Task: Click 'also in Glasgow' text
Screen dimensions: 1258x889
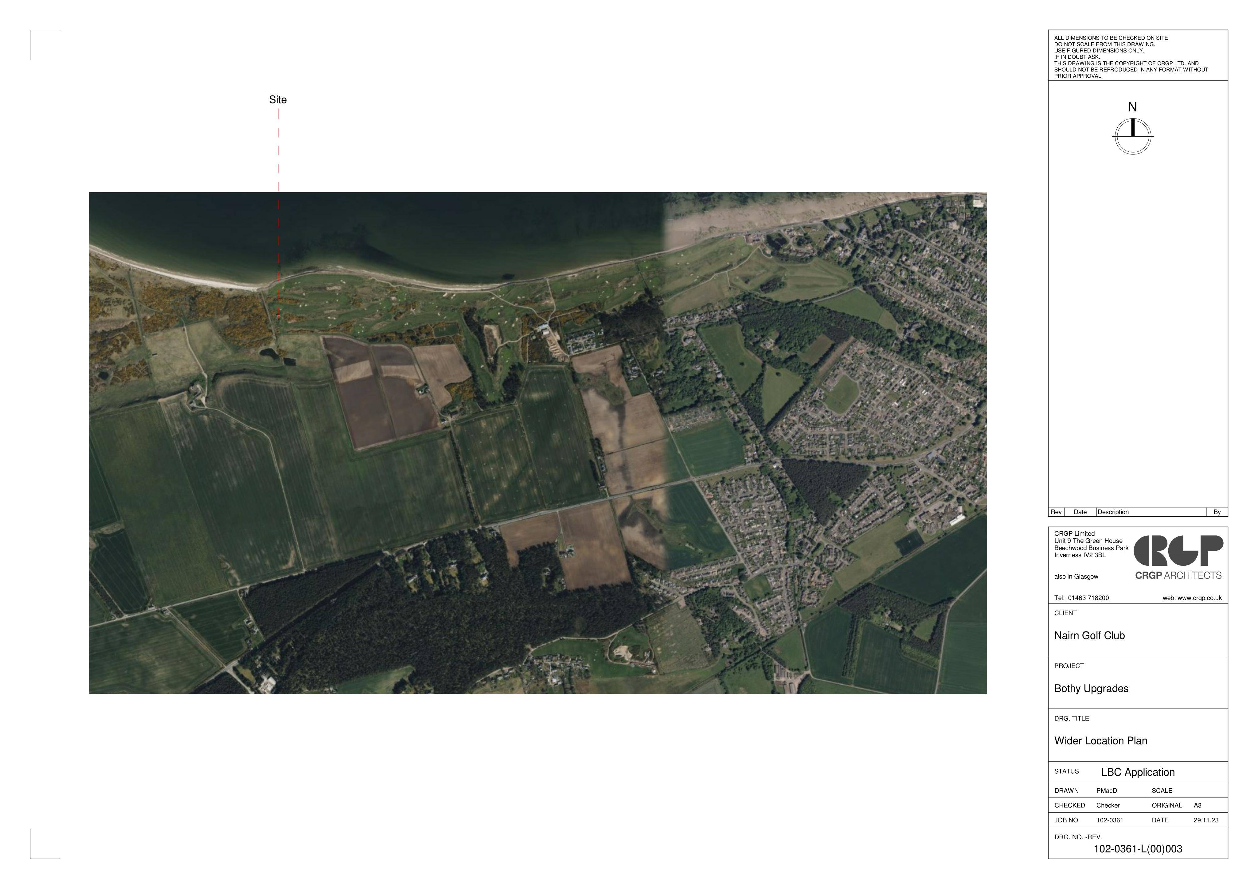Action: [1076, 577]
